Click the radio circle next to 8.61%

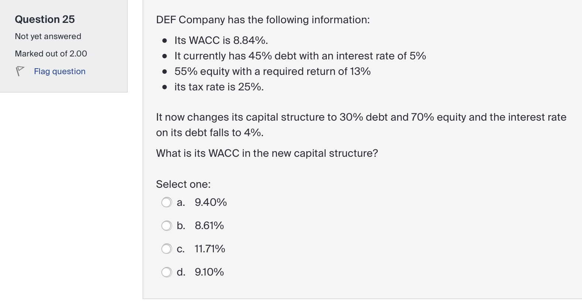tap(167, 225)
